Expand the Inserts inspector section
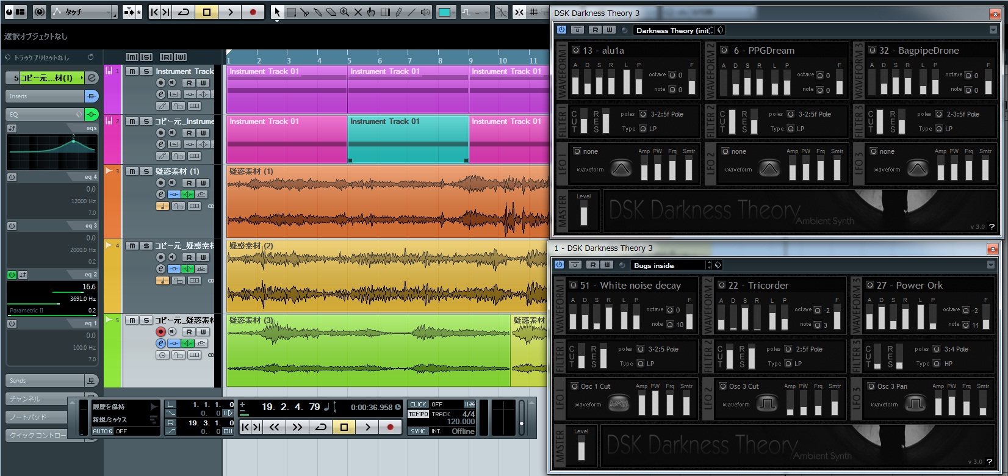Viewport: 1008px width, 476px height. (x=46, y=96)
